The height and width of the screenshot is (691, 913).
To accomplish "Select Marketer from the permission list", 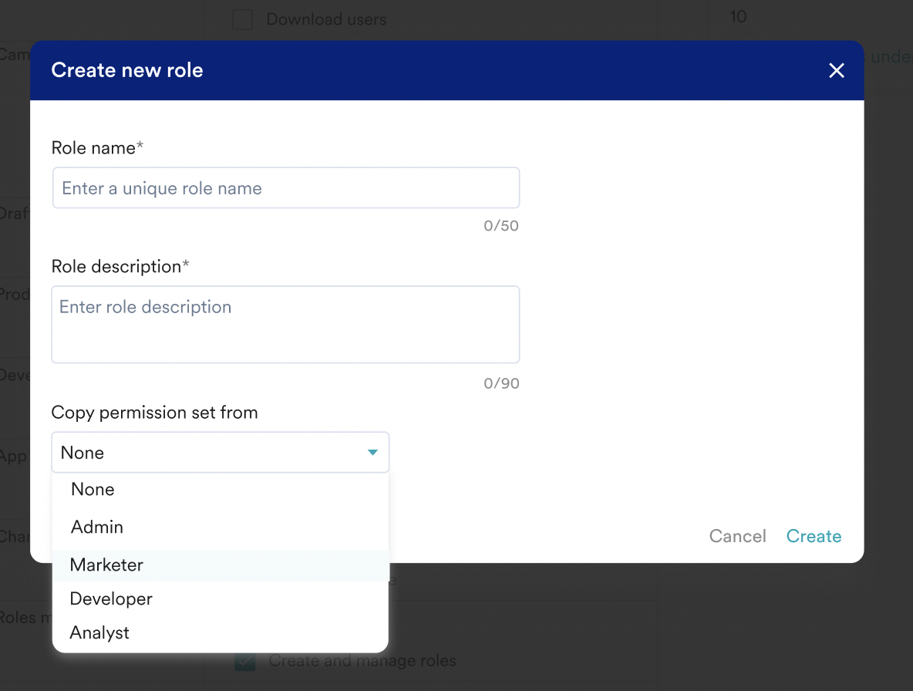I will (106, 565).
